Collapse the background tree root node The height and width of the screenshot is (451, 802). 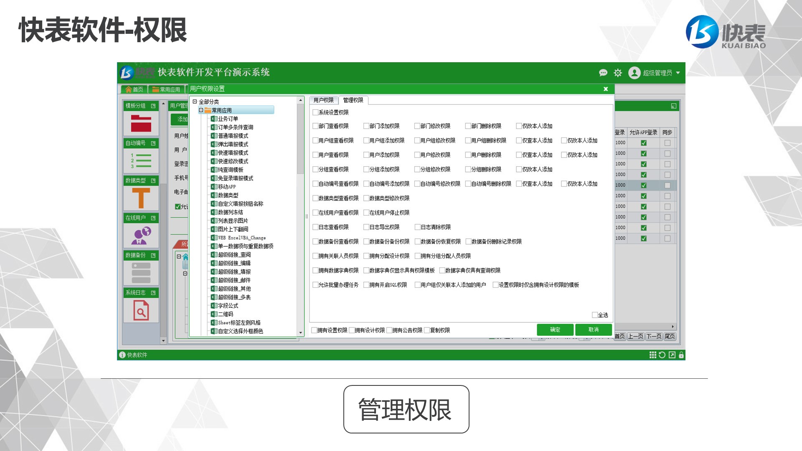click(x=179, y=256)
